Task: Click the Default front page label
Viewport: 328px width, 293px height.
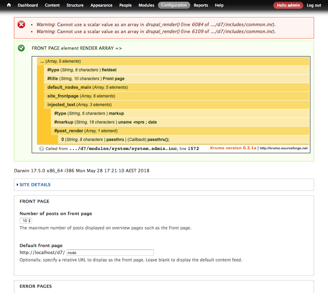Action: pyautogui.click(x=41, y=245)
